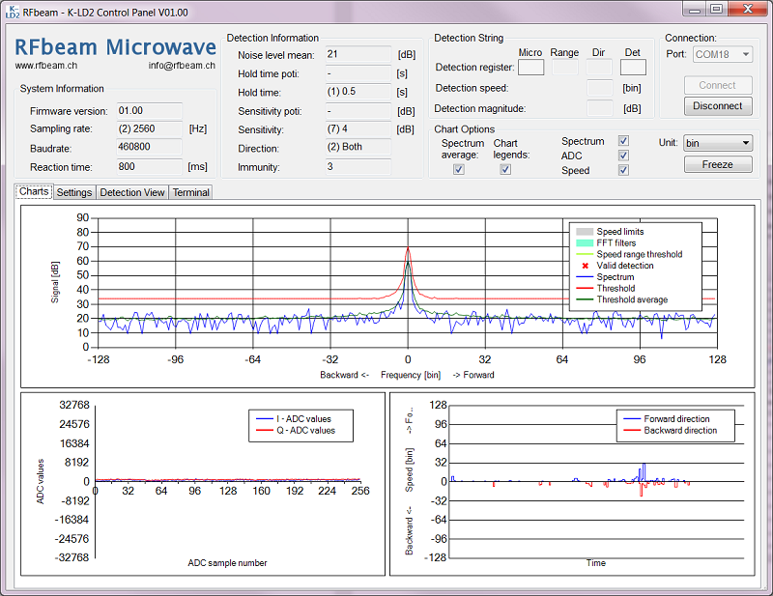Uncheck the ADC chart option
773x596 pixels.
point(623,156)
